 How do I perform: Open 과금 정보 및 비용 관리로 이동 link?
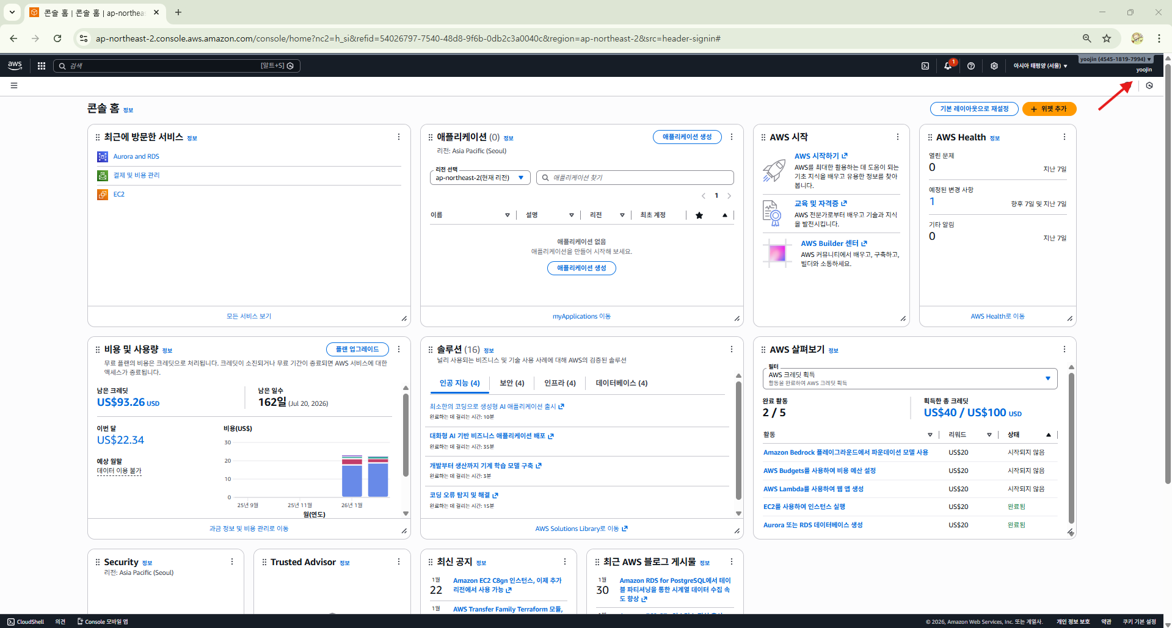(x=249, y=529)
